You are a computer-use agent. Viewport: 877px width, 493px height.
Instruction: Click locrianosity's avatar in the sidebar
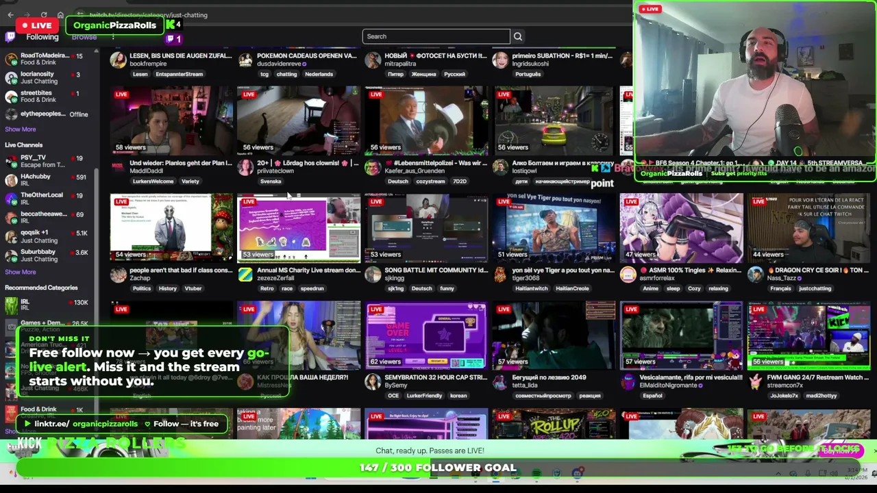pyautogui.click(x=11, y=77)
